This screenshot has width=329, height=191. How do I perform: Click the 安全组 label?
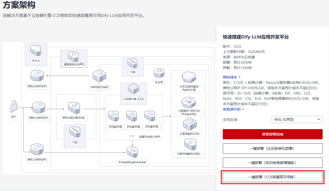[159, 83]
